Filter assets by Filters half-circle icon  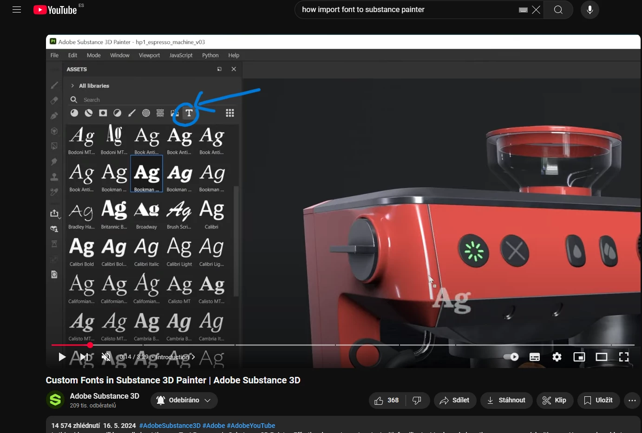click(118, 113)
